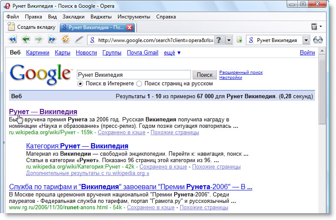Open the Виджеты menu

pos(101,17)
